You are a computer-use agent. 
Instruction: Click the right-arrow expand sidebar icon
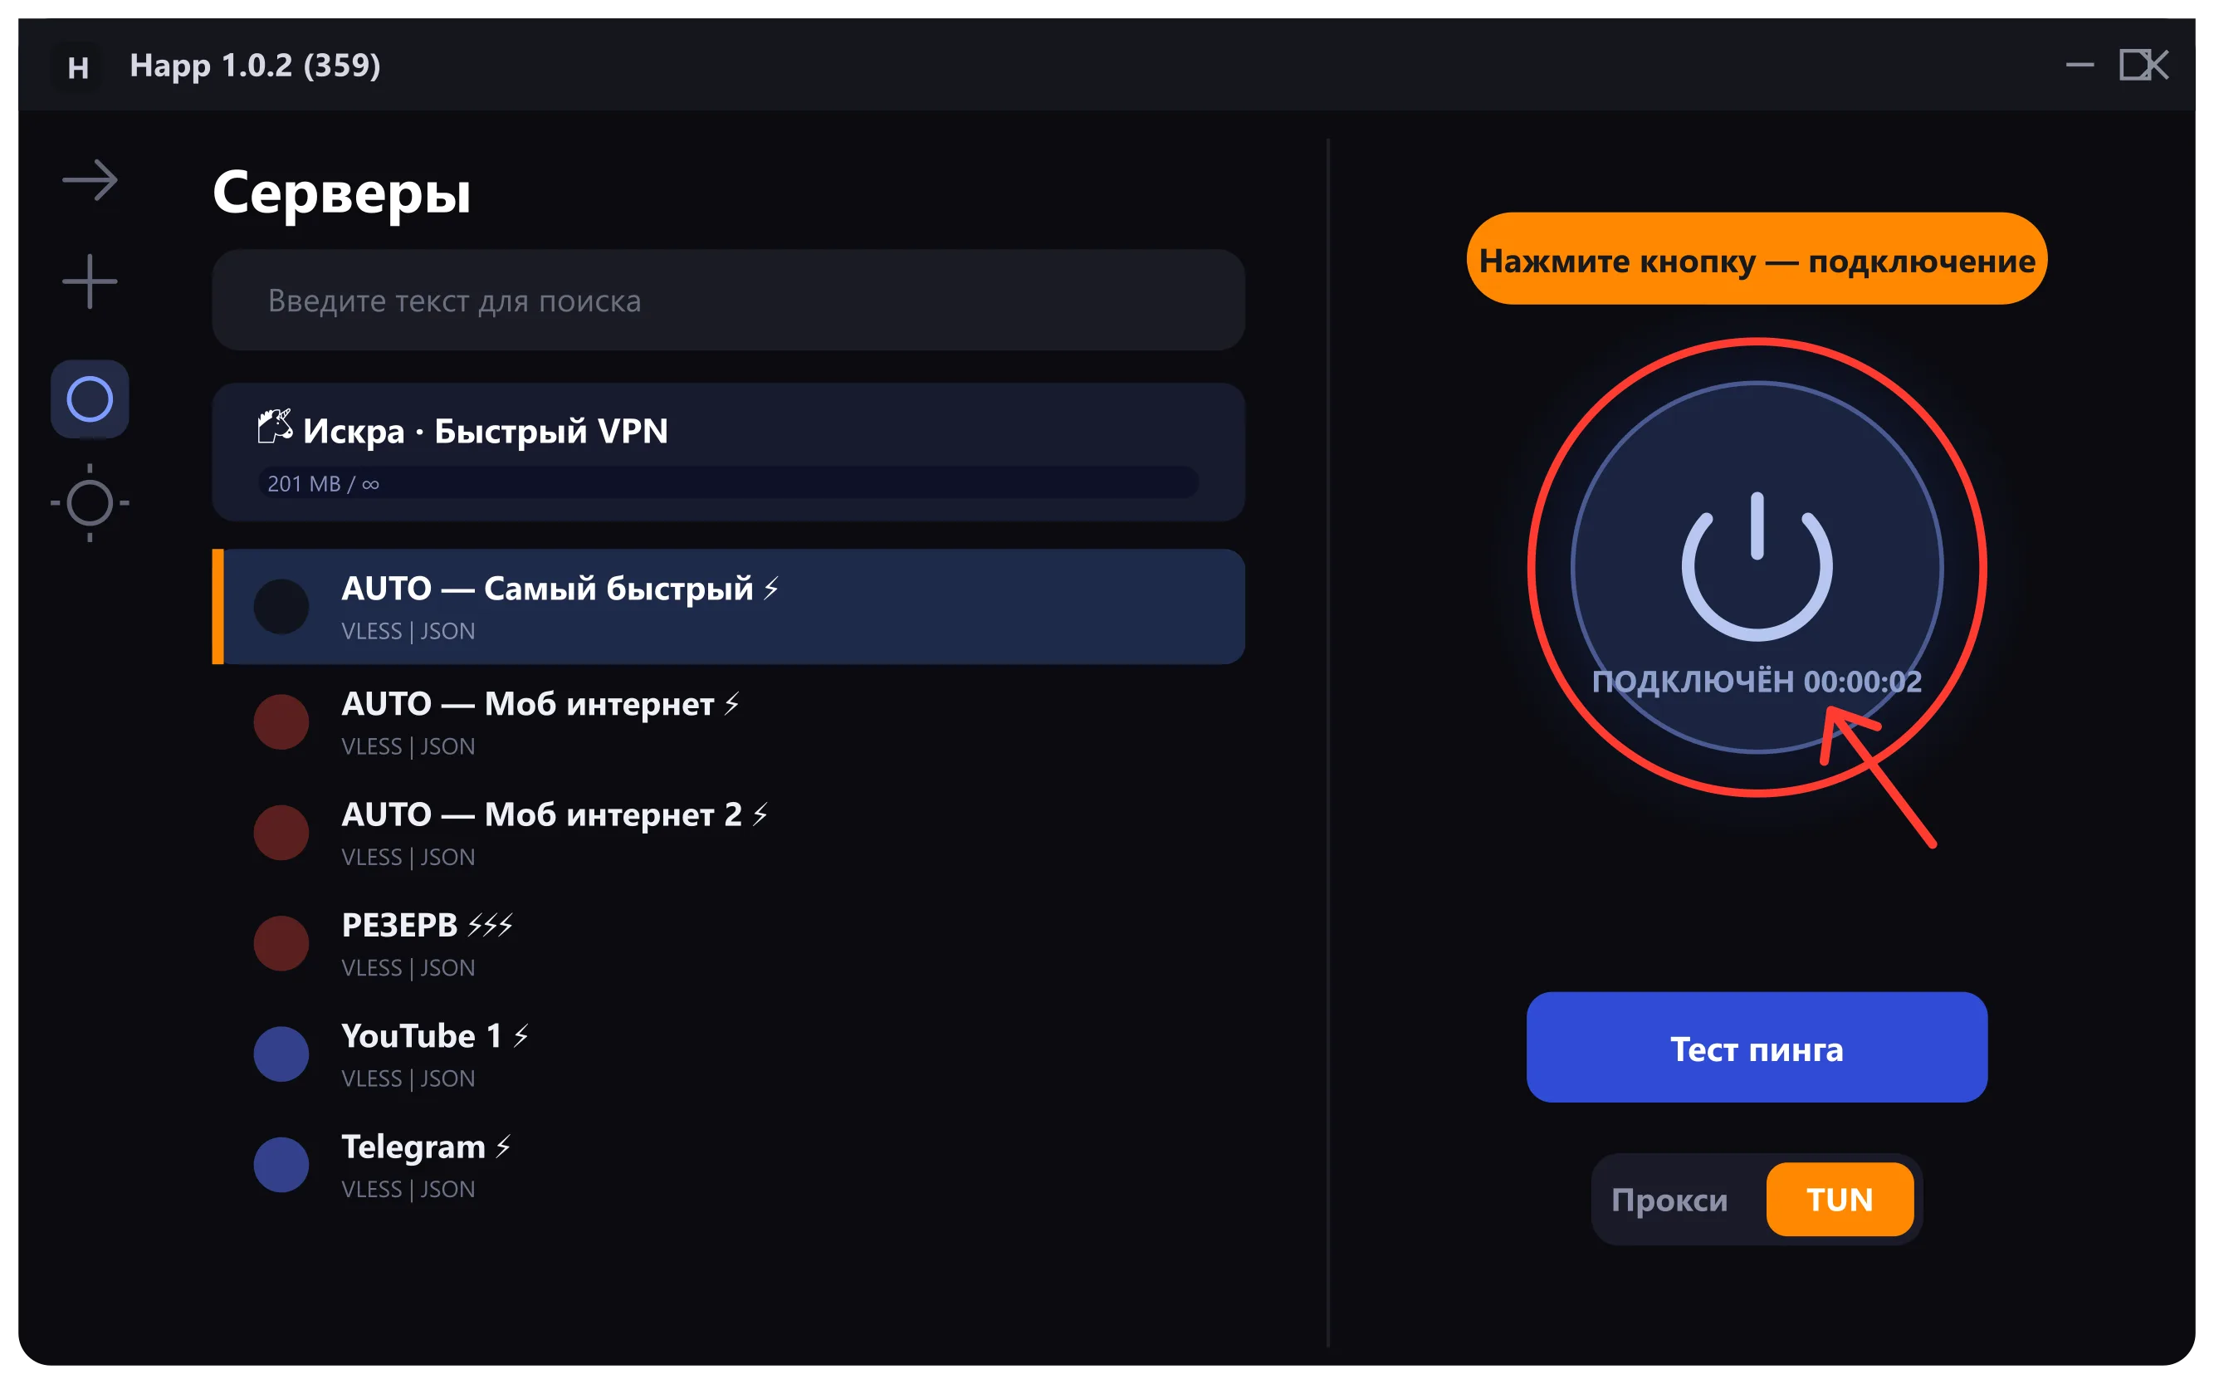coord(90,179)
